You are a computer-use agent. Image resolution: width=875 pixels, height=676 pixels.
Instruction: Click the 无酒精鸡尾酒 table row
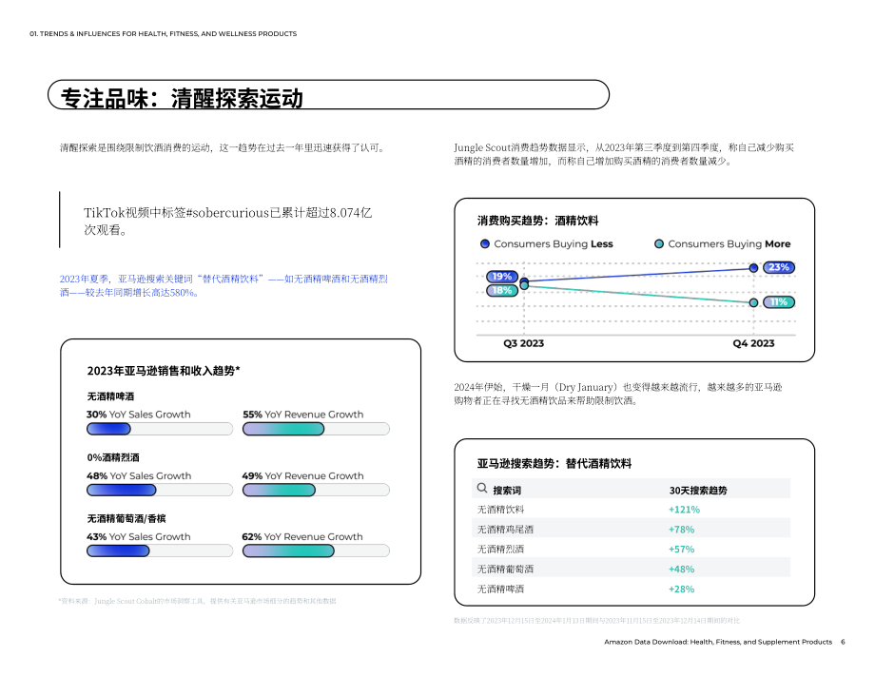coord(632,529)
